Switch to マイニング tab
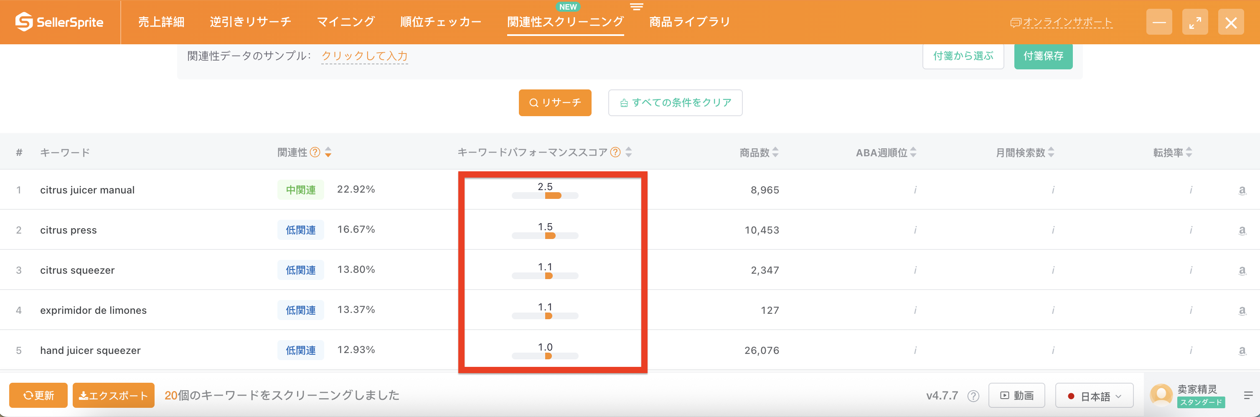The width and height of the screenshot is (1260, 417). coord(346,22)
